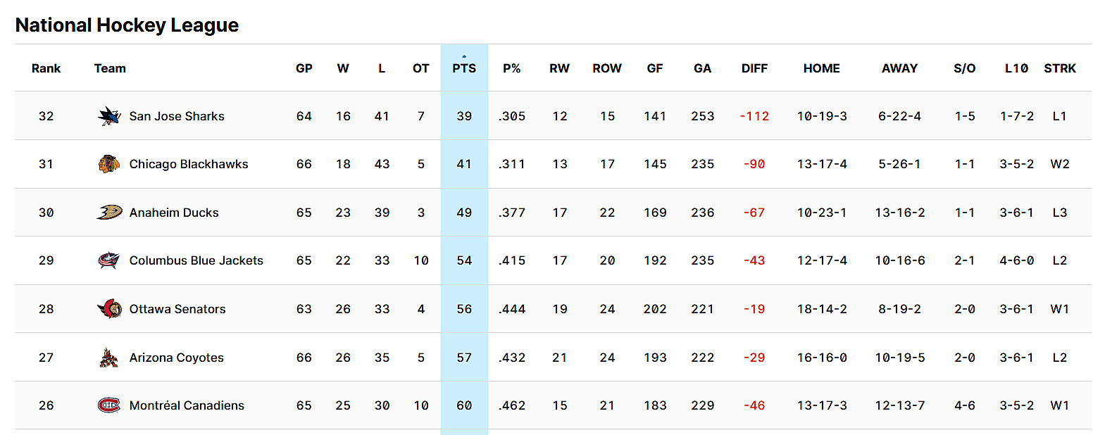
Task: Select the Rank column header
Action: pos(46,68)
